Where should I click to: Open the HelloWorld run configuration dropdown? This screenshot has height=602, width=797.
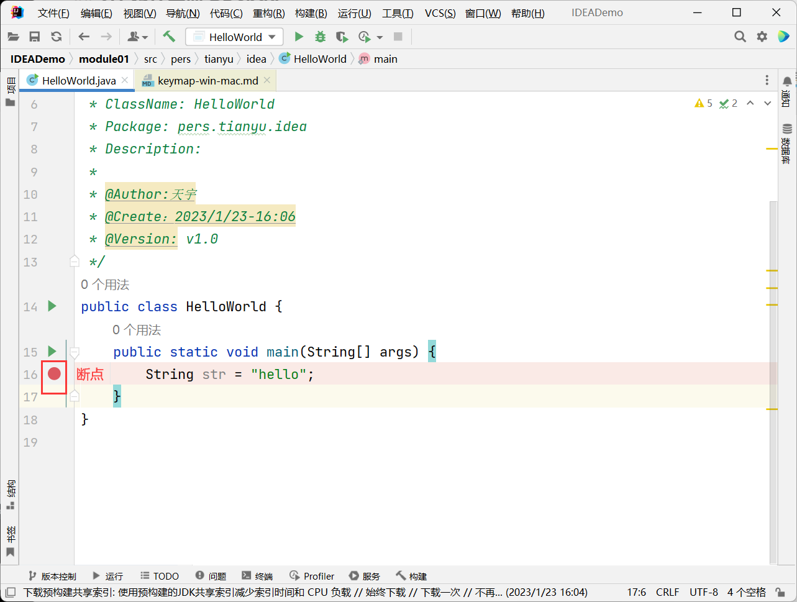coord(234,37)
